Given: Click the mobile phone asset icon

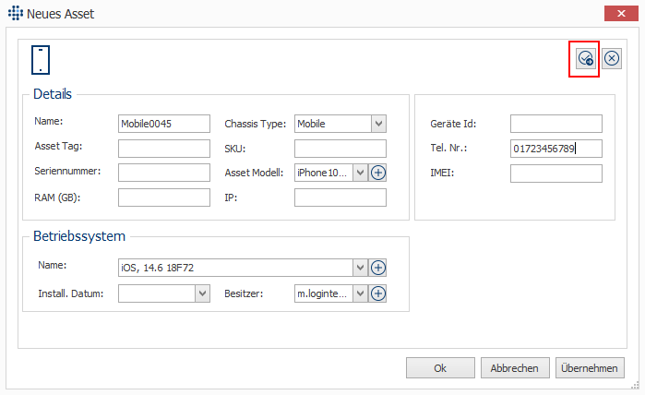Looking at the screenshot, I should [41, 60].
